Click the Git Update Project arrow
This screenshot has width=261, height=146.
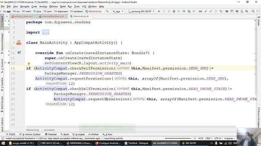pyautogui.click(x=206, y=11)
